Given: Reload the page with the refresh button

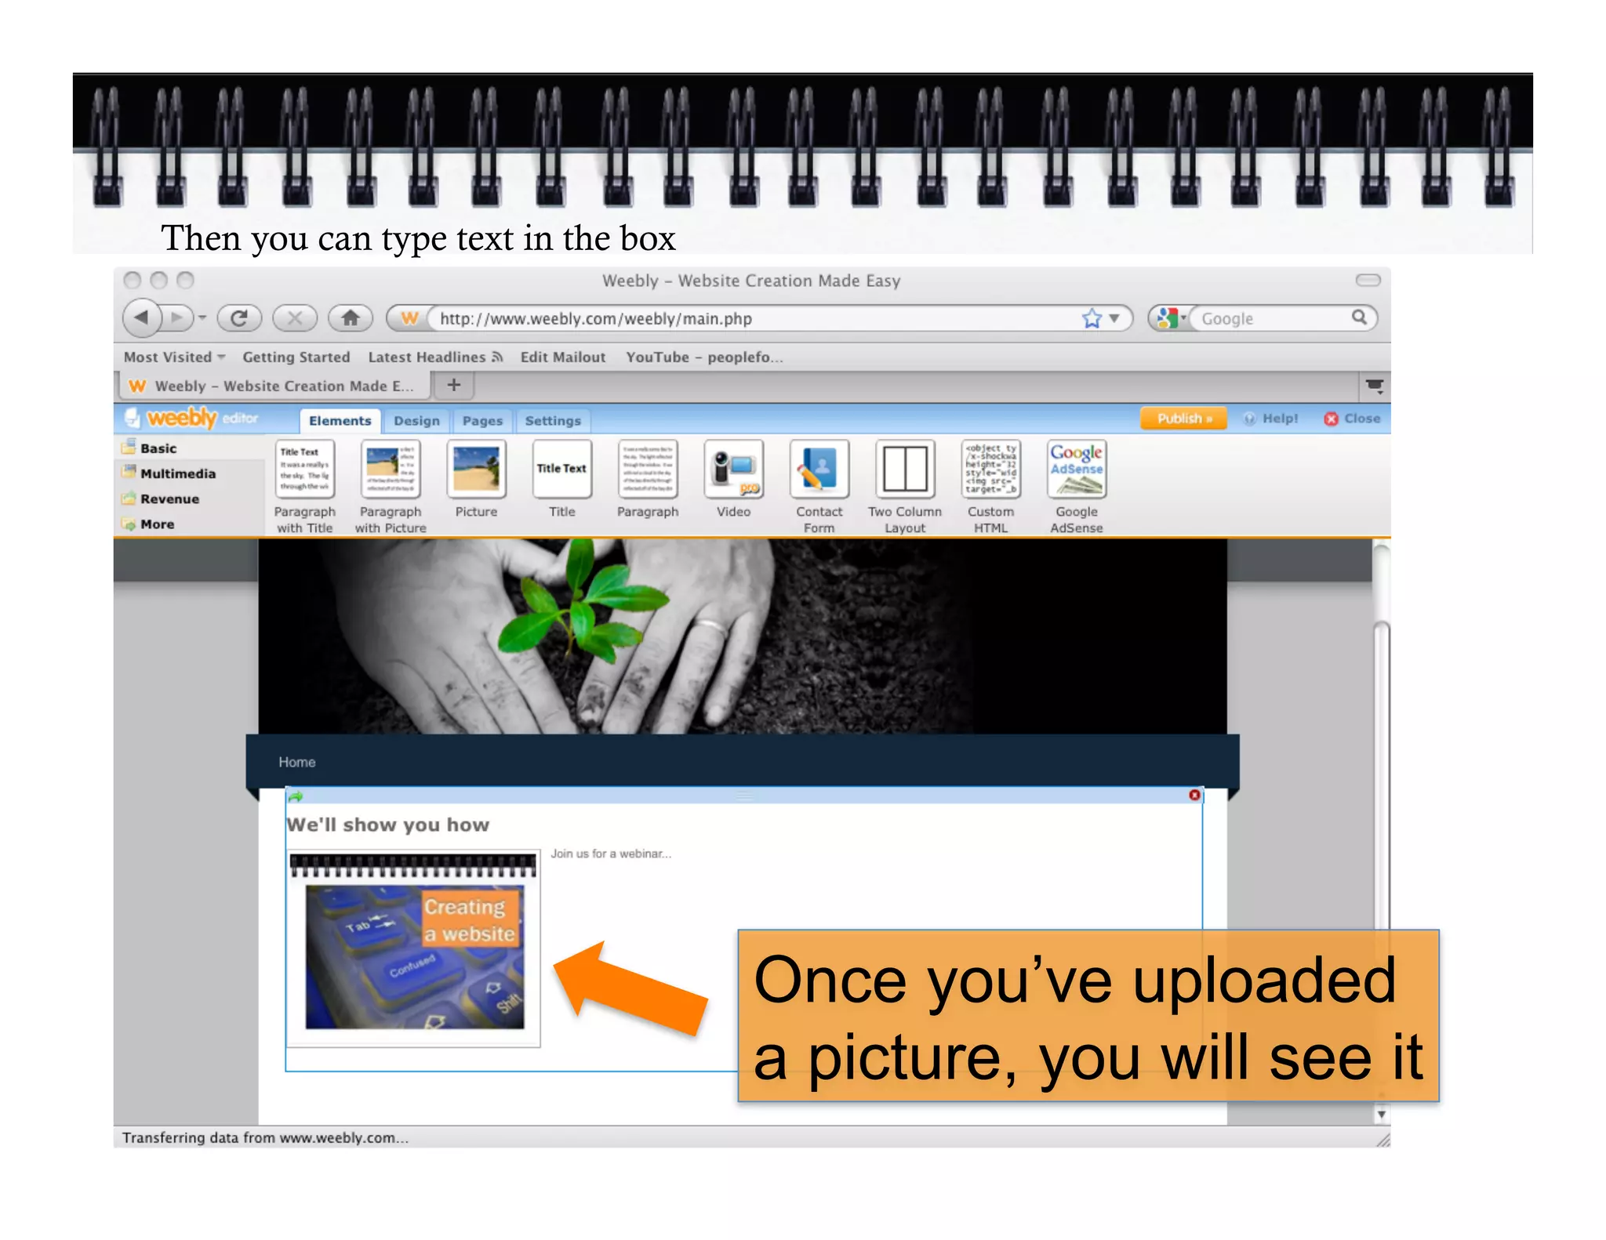Looking at the screenshot, I should (240, 317).
